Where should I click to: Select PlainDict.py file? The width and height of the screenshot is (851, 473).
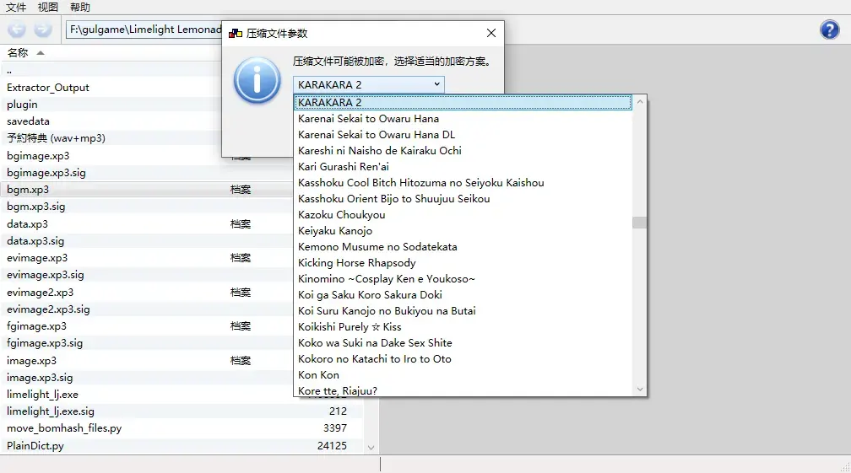35,445
